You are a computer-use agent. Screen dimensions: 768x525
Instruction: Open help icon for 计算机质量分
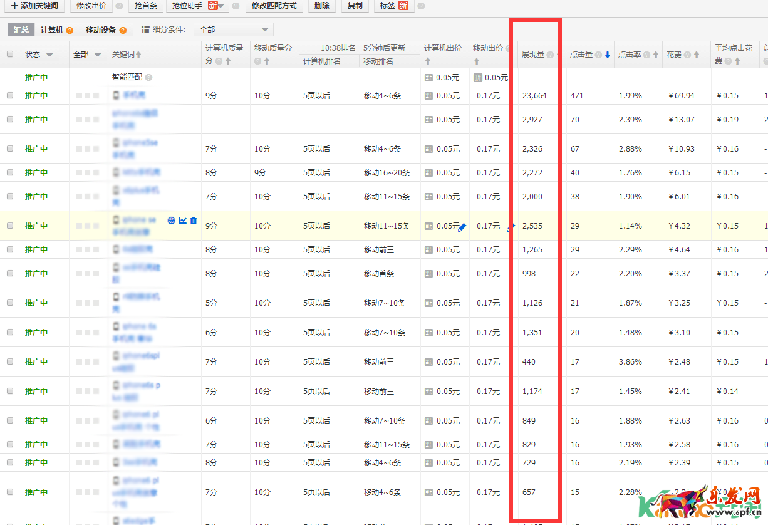219,61
